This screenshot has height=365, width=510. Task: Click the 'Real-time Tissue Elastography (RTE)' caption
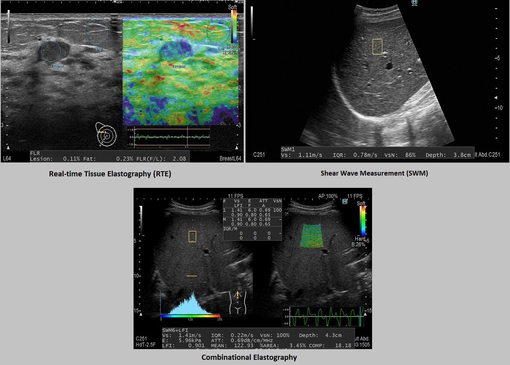(110, 174)
